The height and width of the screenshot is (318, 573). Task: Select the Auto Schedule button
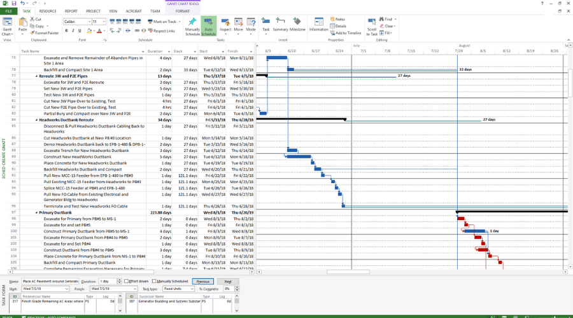[208, 26]
